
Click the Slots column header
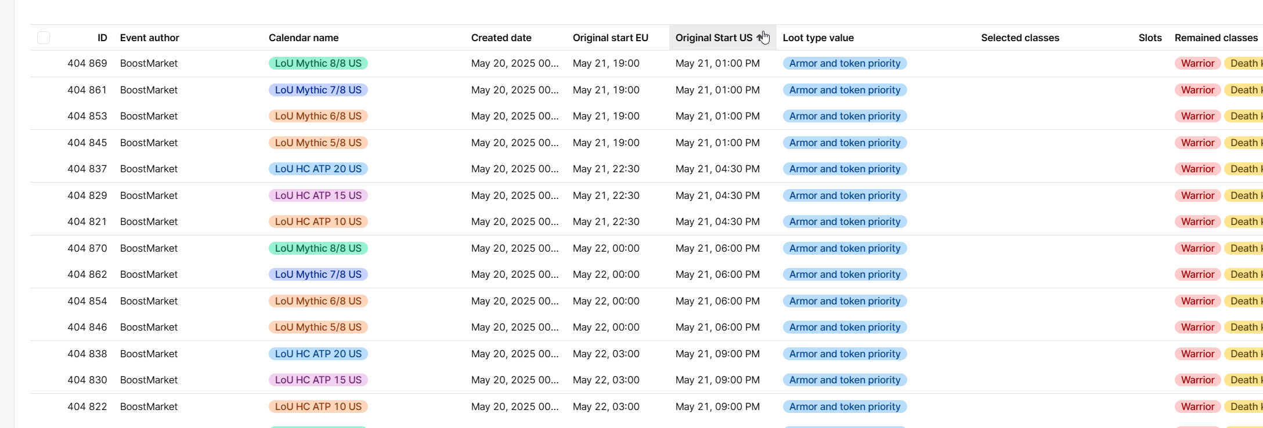[1150, 38]
